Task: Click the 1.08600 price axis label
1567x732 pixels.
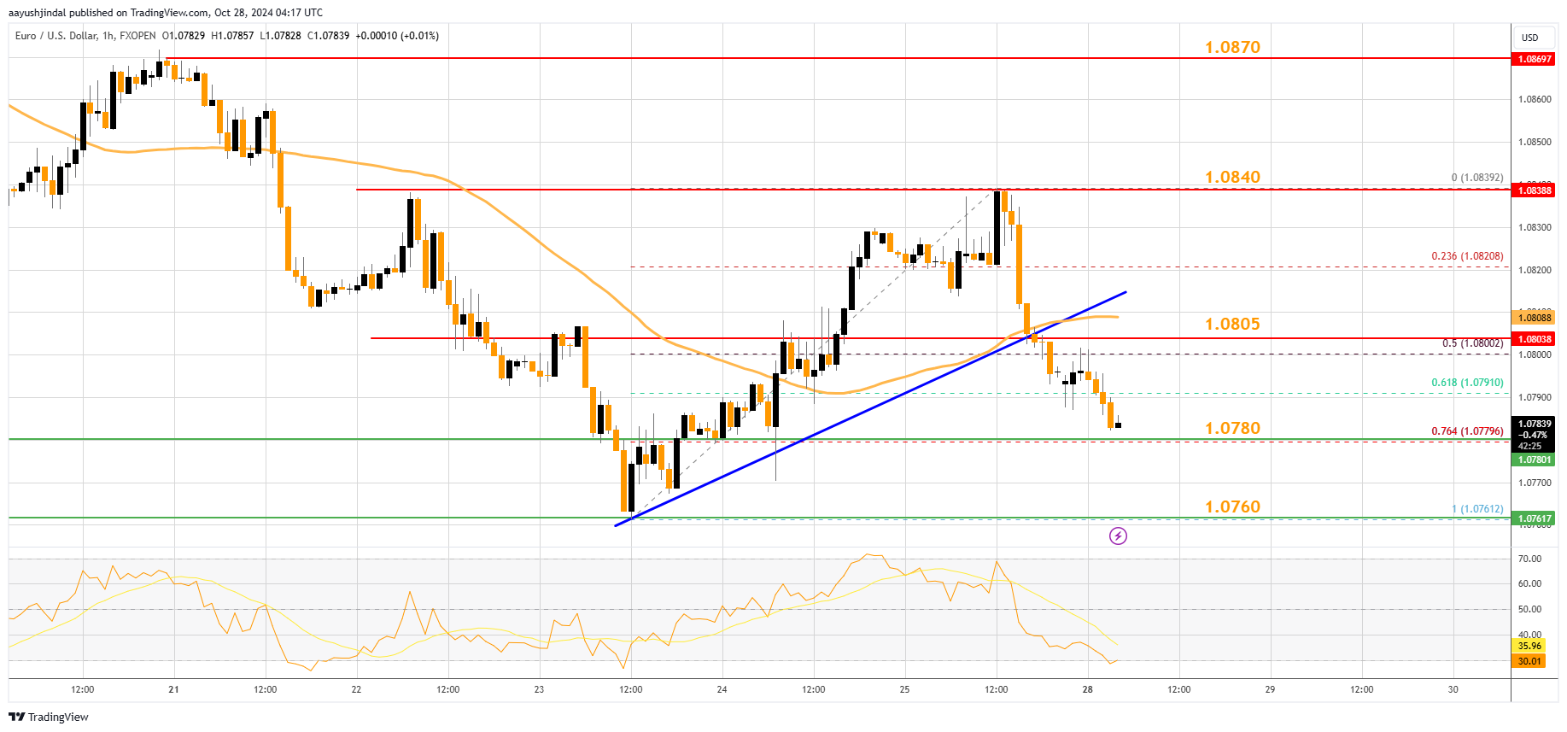Action: coord(1535,99)
